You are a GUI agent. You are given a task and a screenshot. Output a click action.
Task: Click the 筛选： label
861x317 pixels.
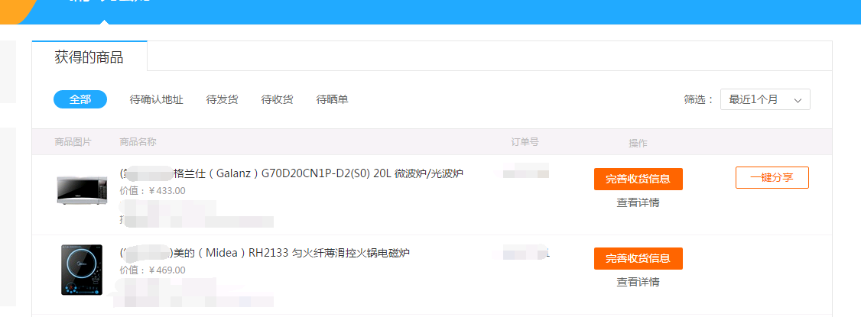coord(698,100)
